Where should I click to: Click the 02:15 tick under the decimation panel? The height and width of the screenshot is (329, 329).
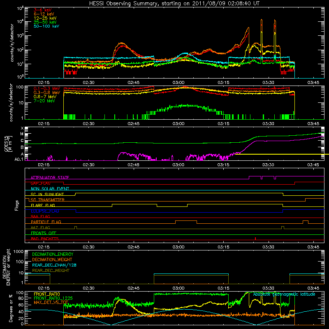pos(44,288)
